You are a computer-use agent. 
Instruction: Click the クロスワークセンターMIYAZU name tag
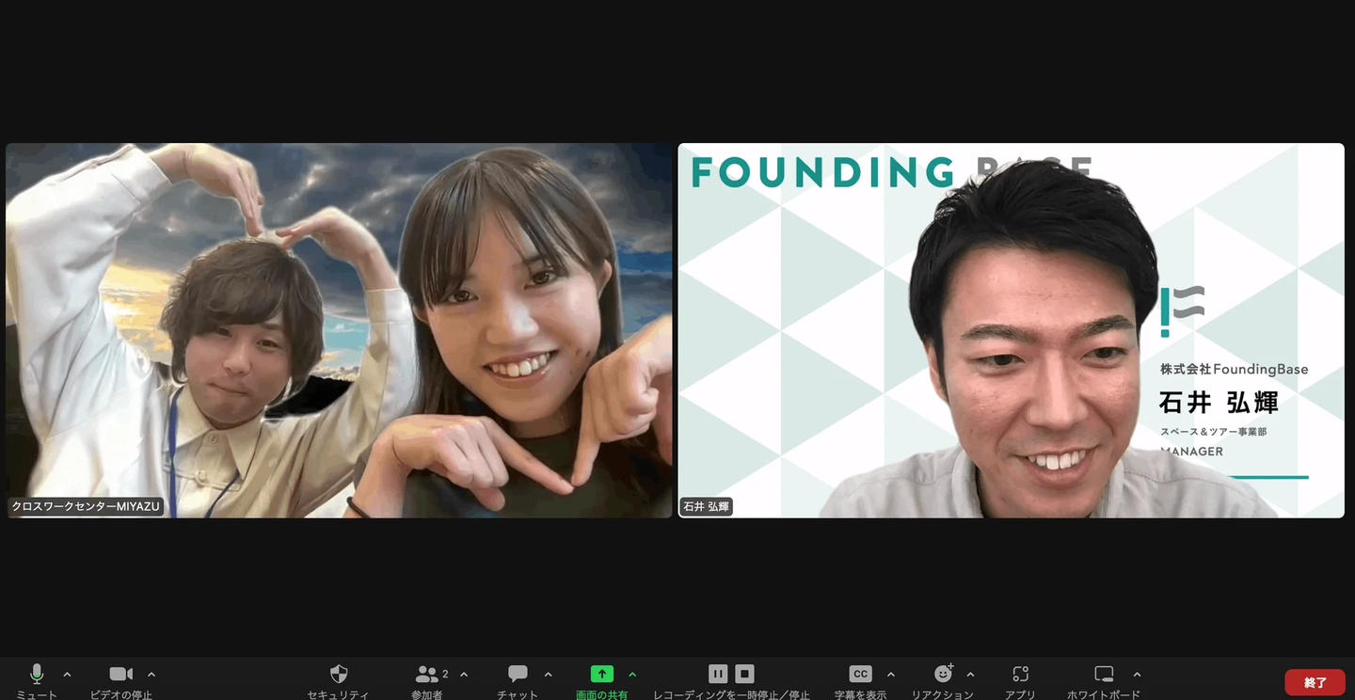pyautogui.click(x=87, y=506)
